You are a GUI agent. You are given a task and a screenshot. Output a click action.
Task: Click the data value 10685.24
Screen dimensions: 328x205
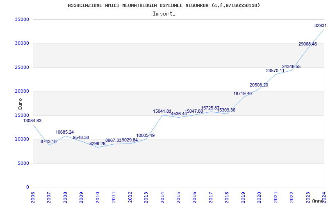click(65, 132)
